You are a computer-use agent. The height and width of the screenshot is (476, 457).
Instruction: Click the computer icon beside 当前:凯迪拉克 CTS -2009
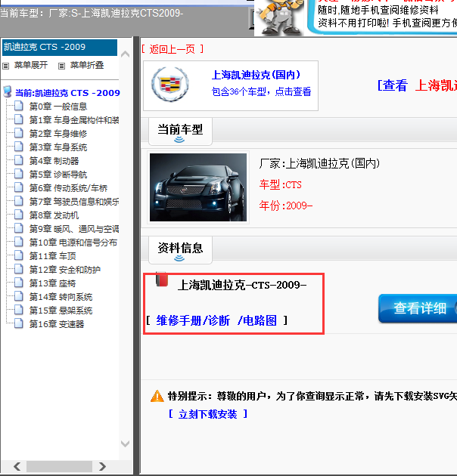(x=8, y=91)
